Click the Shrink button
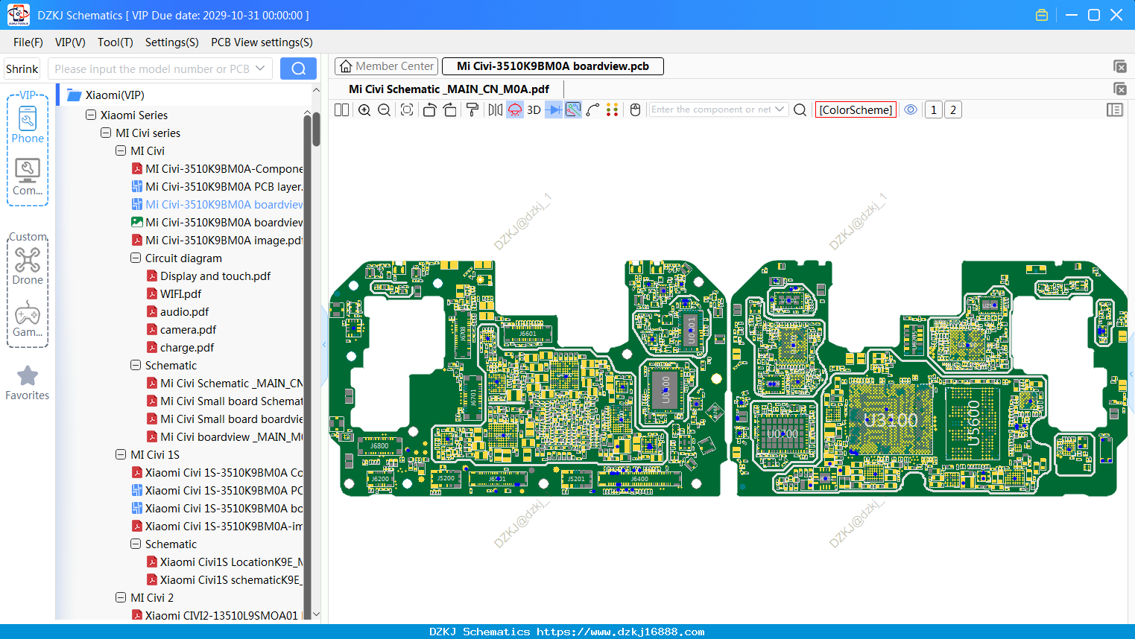This screenshot has height=639, width=1135. 22,69
